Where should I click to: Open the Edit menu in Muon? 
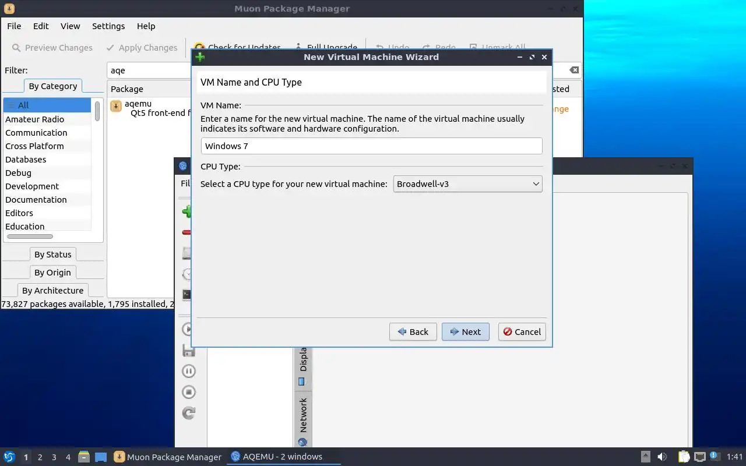(41, 26)
